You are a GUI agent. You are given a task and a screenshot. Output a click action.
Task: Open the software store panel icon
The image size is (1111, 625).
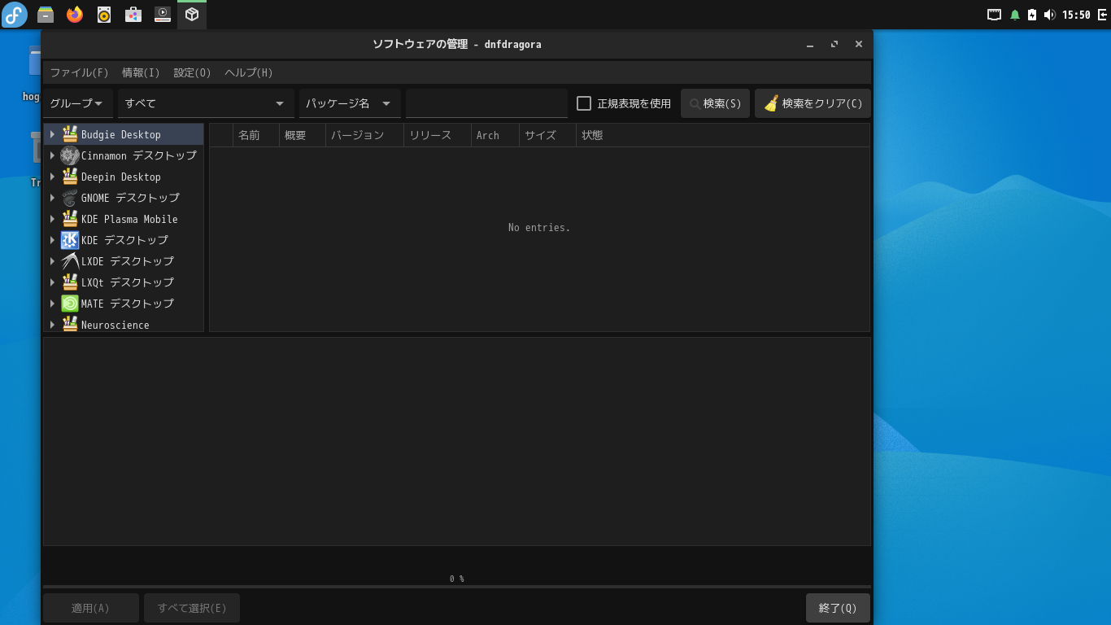[133, 15]
